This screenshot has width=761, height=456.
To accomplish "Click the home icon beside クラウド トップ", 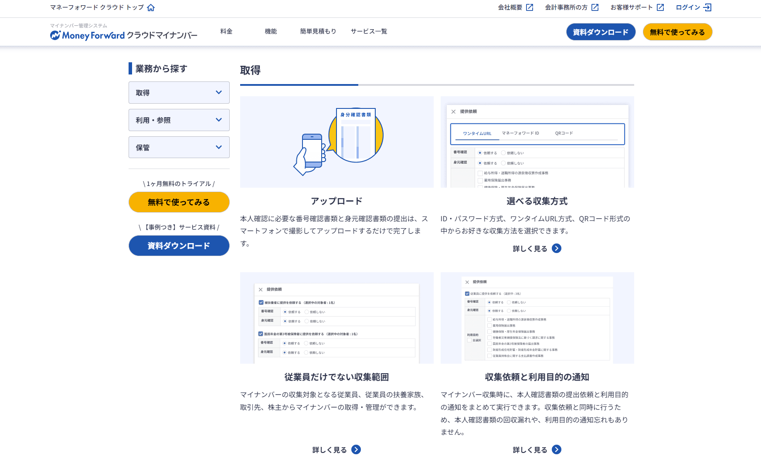I will [151, 7].
